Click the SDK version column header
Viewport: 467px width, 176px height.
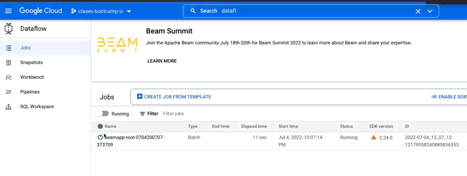[381, 126]
